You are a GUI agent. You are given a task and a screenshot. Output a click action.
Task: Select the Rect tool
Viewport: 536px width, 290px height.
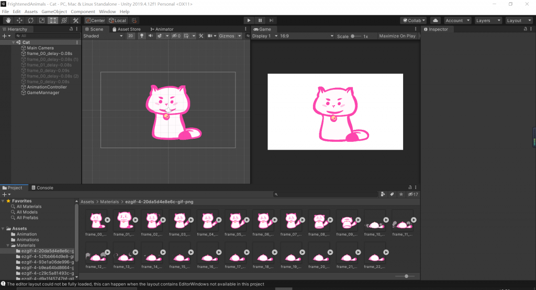point(53,20)
